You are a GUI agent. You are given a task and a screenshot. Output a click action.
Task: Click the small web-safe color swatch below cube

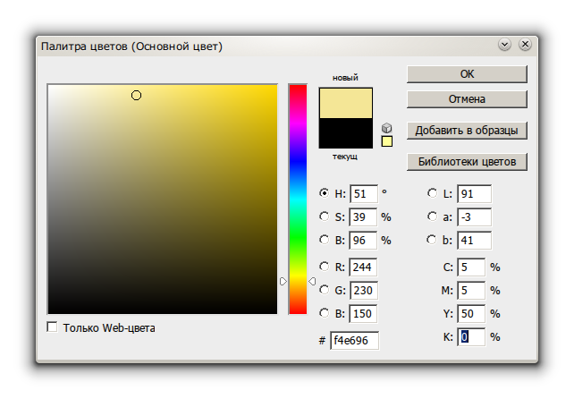tap(386, 141)
